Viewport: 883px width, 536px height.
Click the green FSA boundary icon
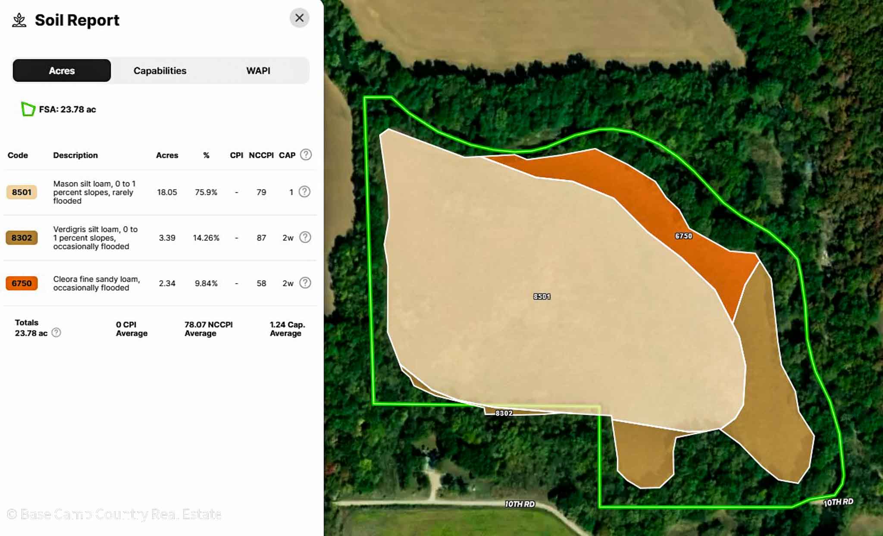pos(28,109)
